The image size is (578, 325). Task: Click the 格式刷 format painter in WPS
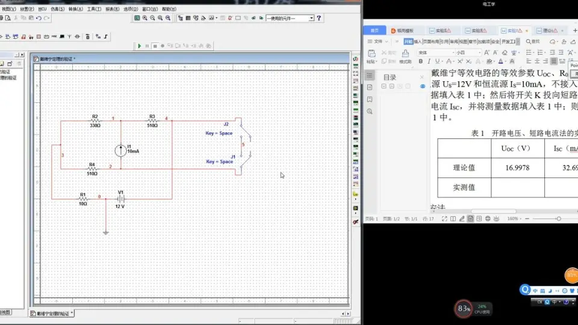click(x=405, y=57)
